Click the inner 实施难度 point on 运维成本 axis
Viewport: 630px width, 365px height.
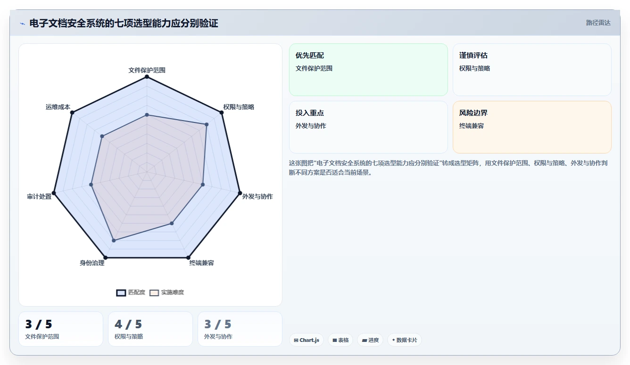point(102,137)
